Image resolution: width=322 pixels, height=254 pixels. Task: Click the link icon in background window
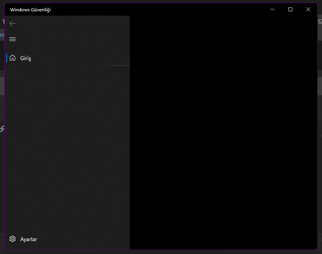2,129
